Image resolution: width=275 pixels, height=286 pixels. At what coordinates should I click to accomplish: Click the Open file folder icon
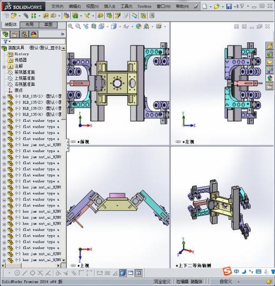(x=216, y=6)
